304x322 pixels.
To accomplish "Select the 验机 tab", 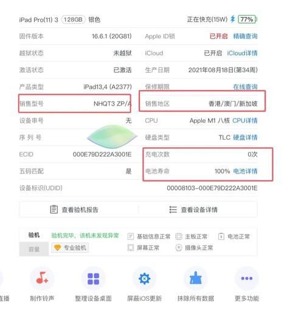I will coord(34,235).
